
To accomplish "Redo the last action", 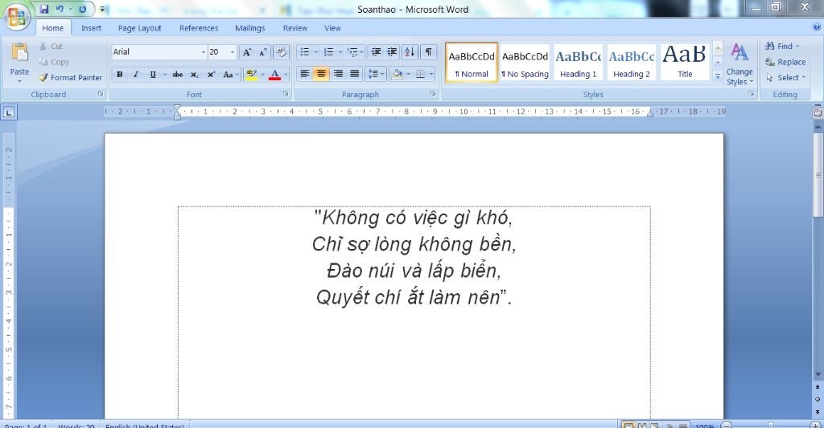I will pyautogui.click(x=83, y=10).
